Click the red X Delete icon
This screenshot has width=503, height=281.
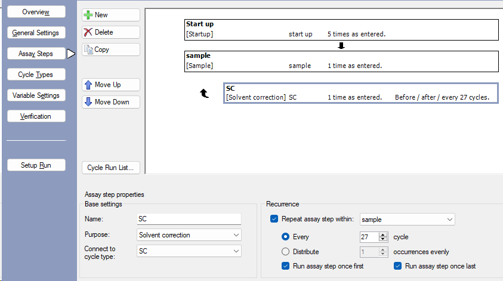click(x=88, y=32)
